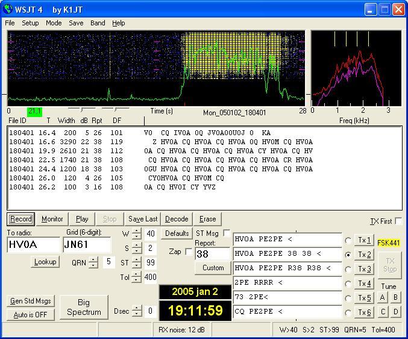
Task: Enable the TX First checkbox
Action: 398,221
